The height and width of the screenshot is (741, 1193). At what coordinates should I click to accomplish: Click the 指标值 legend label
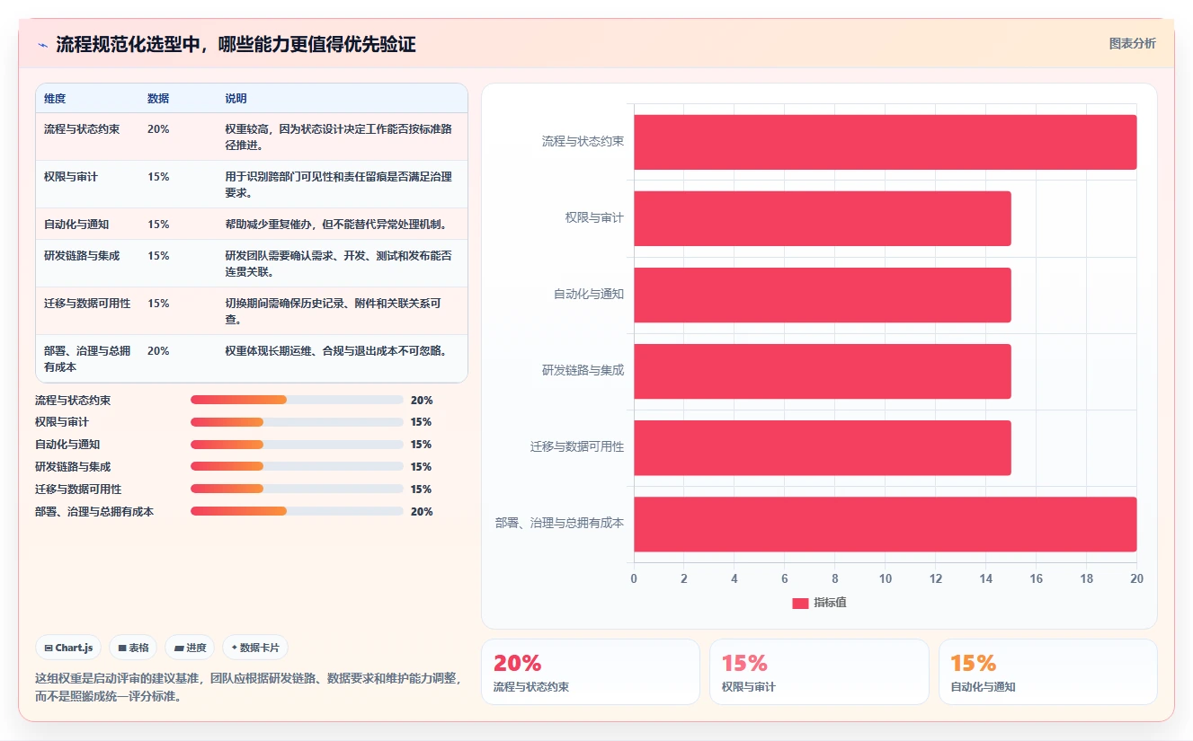(x=830, y=603)
